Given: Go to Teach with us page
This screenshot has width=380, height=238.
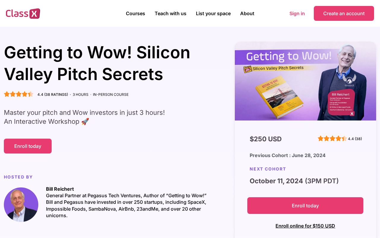Looking at the screenshot, I should click(x=170, y=13).
